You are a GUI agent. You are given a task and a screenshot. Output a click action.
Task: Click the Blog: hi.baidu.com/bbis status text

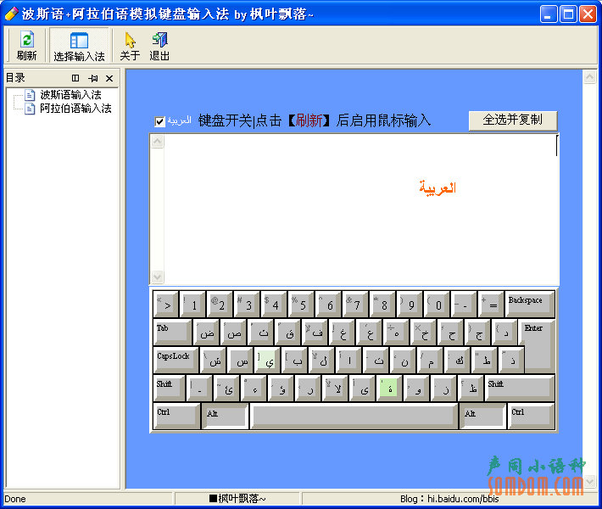click(449, 499)
